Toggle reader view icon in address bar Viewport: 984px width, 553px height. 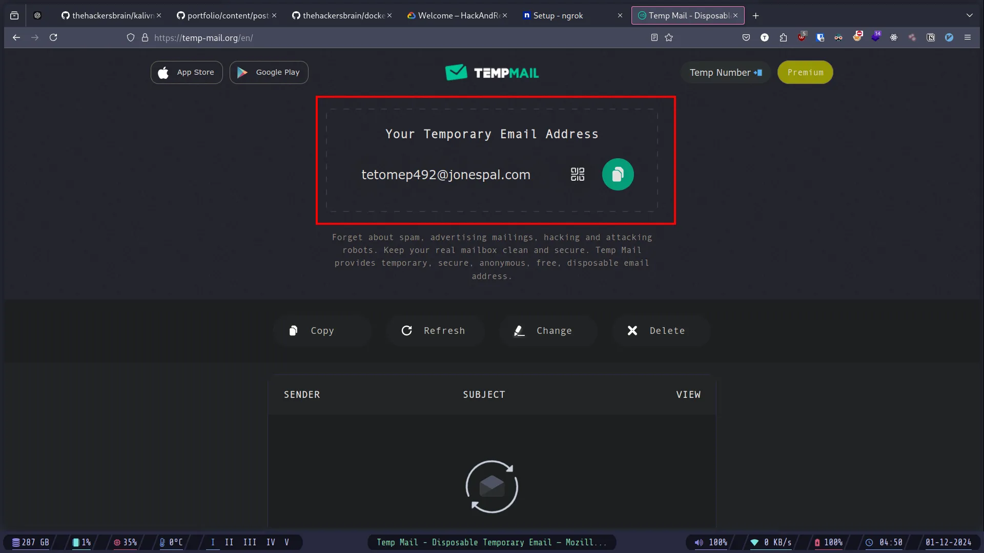[654, 37]
